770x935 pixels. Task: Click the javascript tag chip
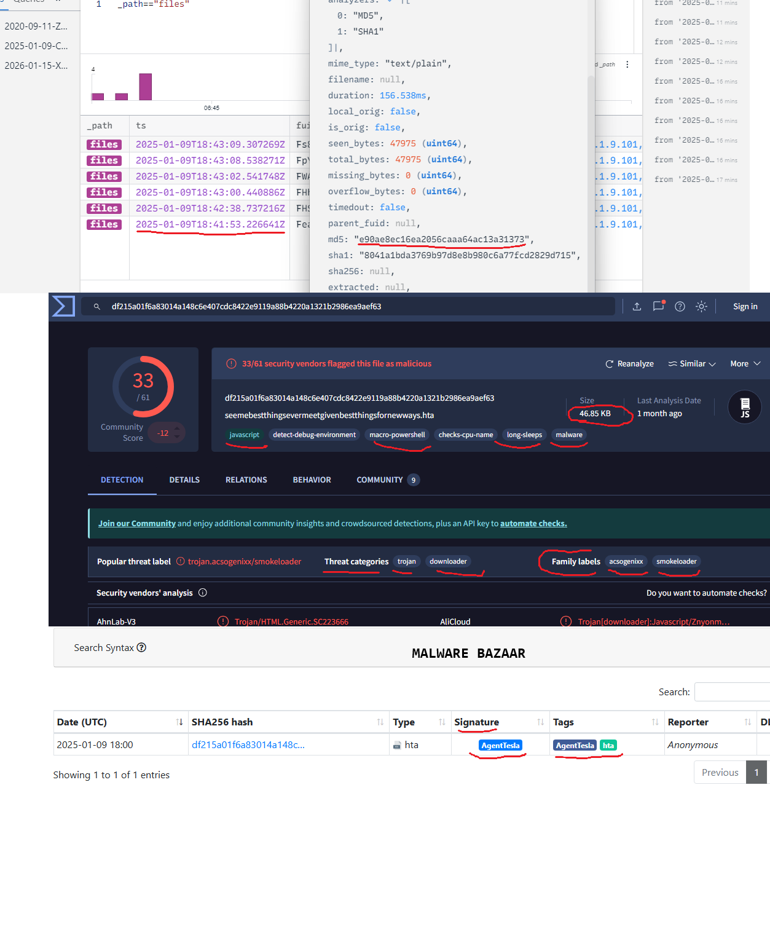coord(244,435)
